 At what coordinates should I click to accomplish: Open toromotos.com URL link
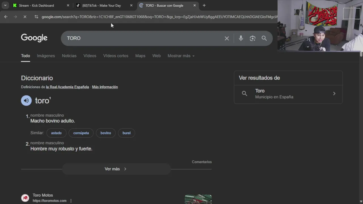pos(50,201)
